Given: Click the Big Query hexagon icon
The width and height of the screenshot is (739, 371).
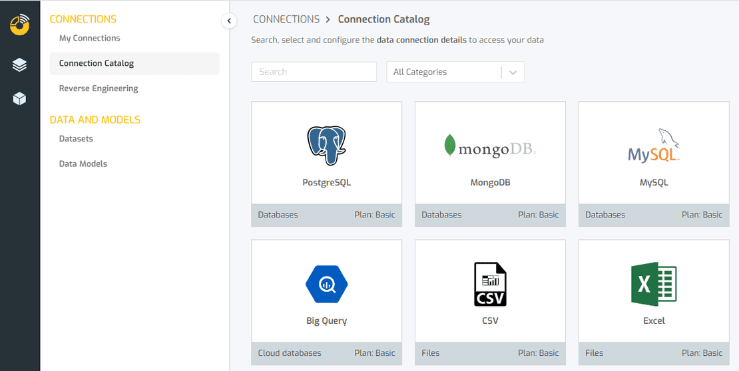Looking at the screenshot, I should [x=327, y=284].
